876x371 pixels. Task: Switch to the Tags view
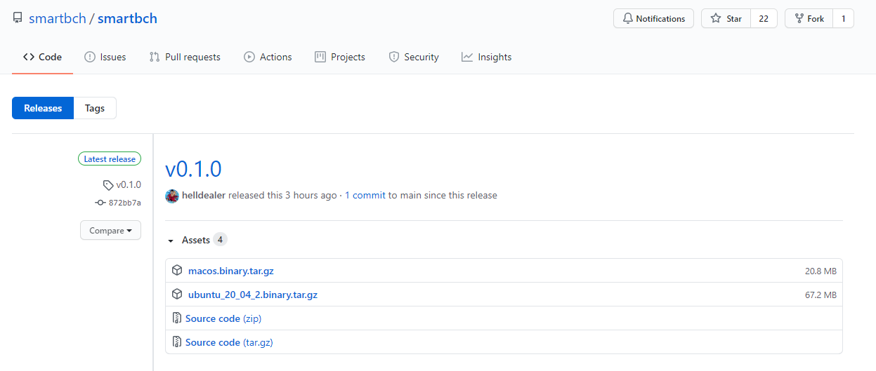(95, 108)
